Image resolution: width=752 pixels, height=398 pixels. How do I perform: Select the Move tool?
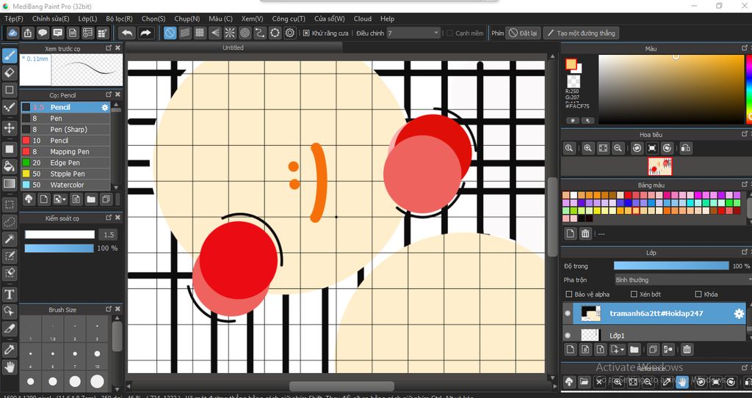[9, 128]
